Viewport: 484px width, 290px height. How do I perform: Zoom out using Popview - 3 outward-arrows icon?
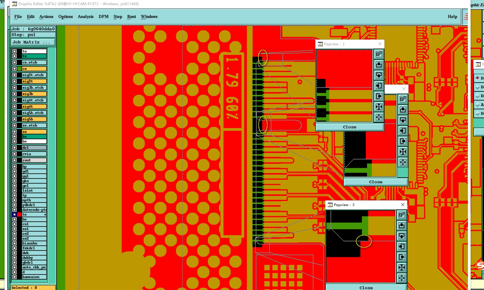coord(401,278)
